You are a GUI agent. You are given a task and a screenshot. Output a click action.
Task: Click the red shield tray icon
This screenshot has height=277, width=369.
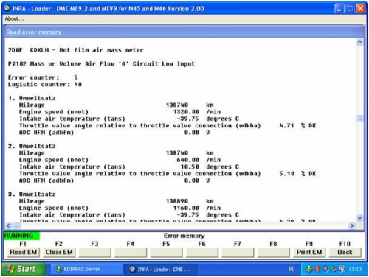pyautogui.click(x=317, y=269)
